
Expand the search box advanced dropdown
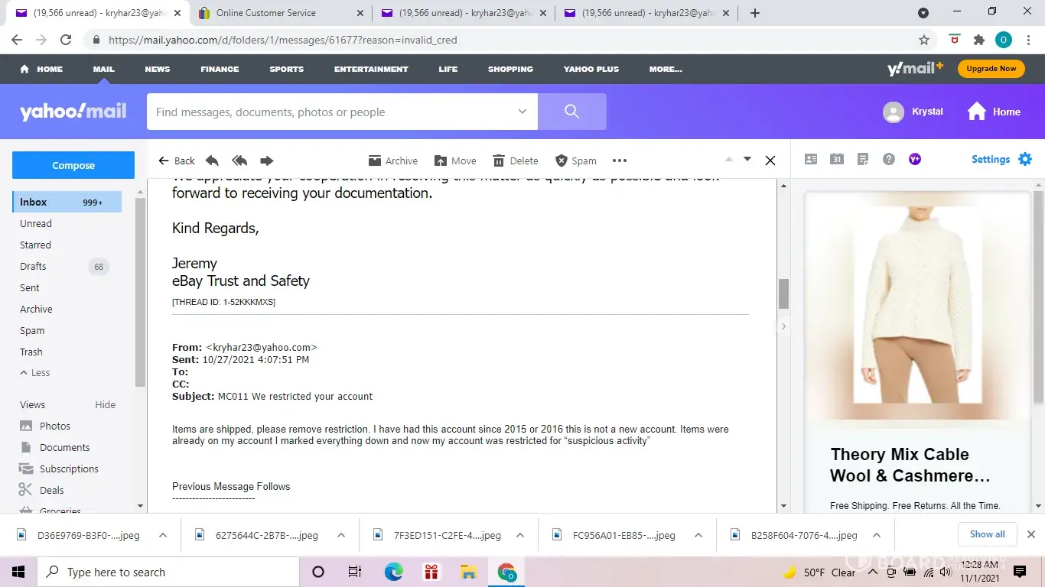pos(522,112)
